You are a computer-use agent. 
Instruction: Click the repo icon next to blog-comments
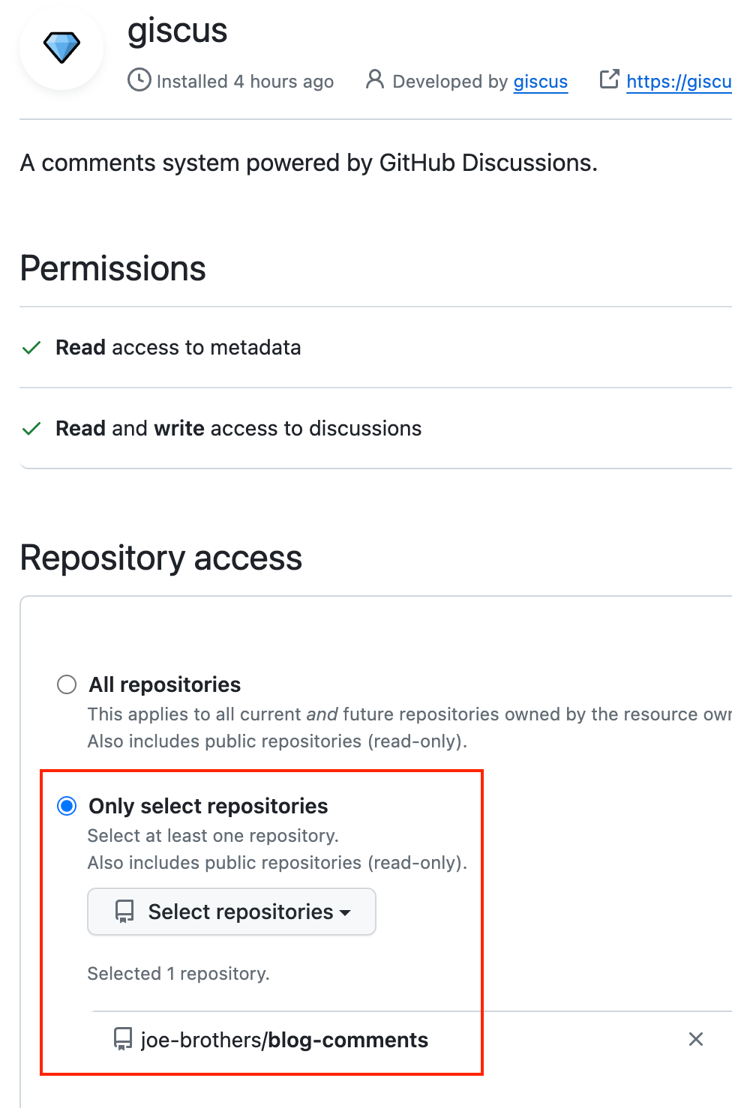click(x=122, y=1039)
